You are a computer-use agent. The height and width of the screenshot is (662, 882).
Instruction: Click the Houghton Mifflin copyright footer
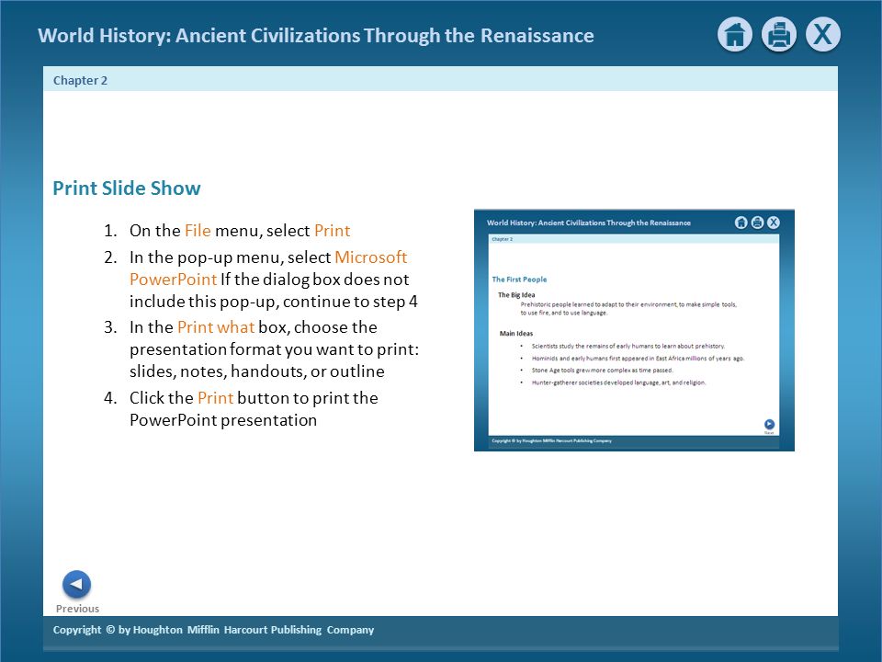pyautogui.click(x=213, y=629)
